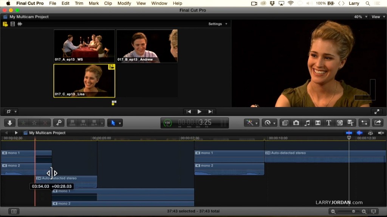Screen dimensions: 387x217
Task: Click My Multicam Project timeline title
Action: 47,133
